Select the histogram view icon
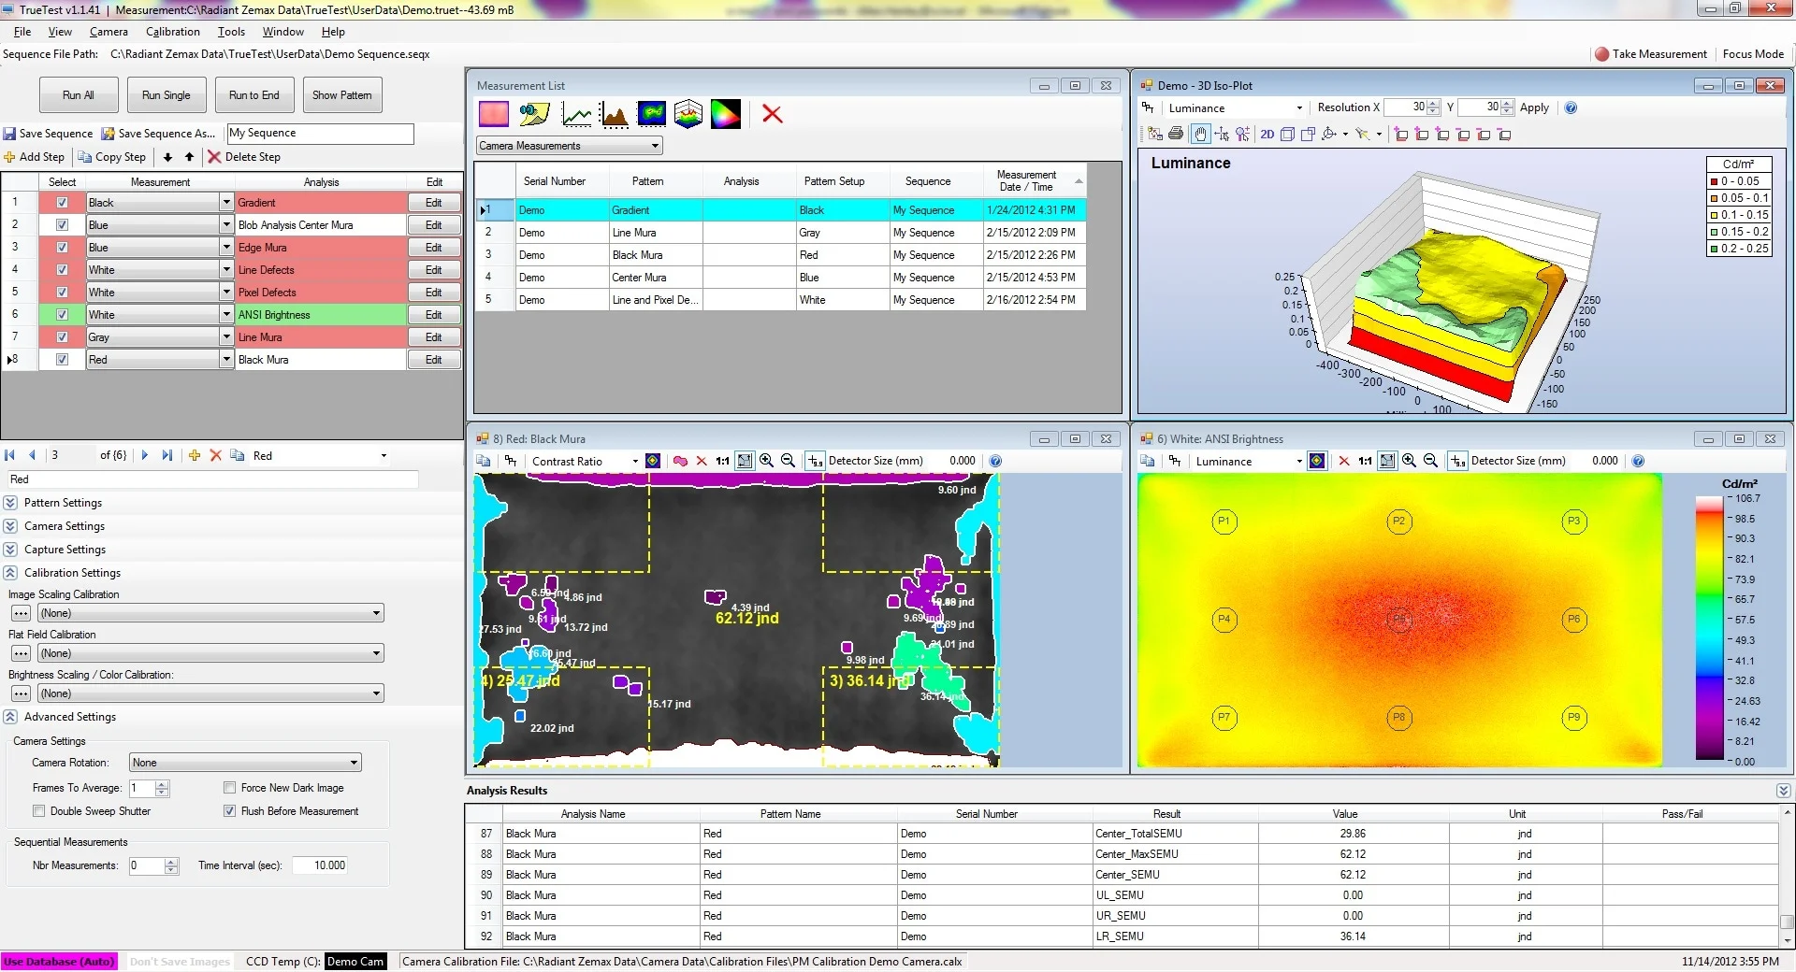 (615, 114)
